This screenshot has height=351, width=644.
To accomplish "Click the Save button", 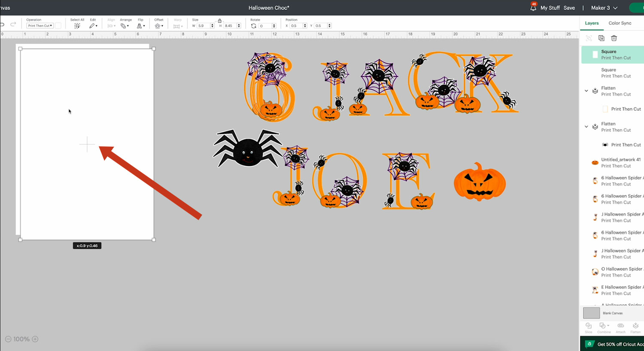I will pos(569,8).
